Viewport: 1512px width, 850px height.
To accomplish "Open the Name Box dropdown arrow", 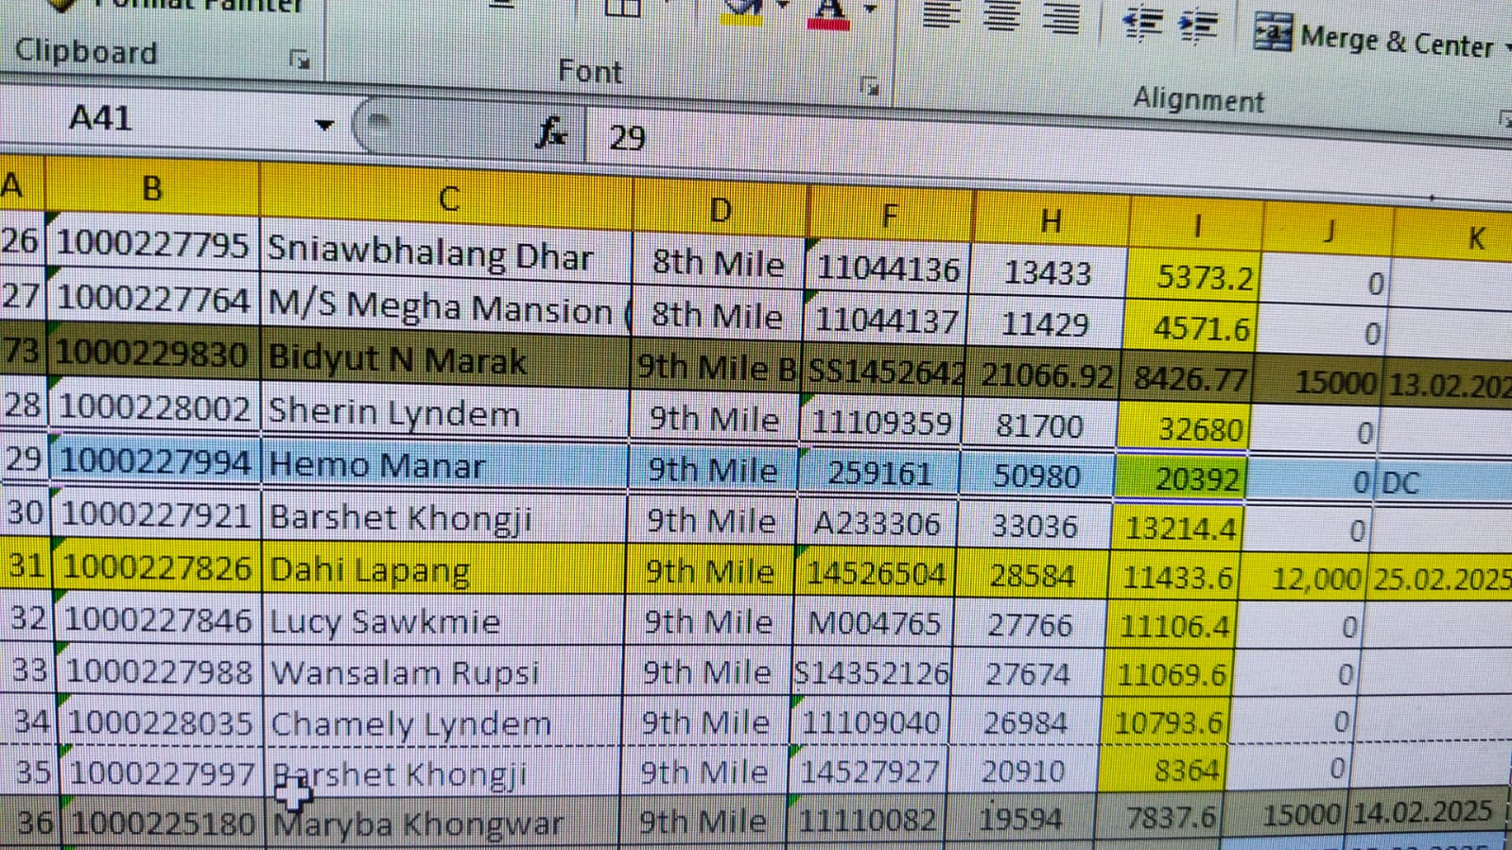I will point(324,124).
